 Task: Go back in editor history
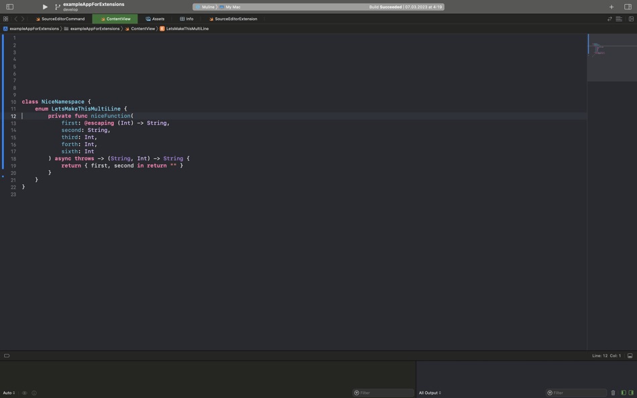coord(16,19)
